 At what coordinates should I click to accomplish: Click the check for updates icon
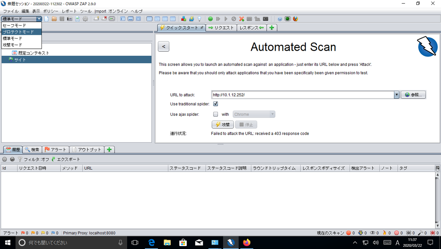click(191, 19)
